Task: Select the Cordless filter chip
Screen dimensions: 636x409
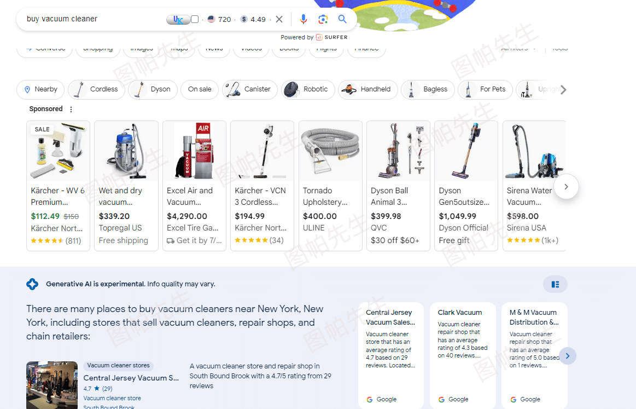Action: (97, 89)
